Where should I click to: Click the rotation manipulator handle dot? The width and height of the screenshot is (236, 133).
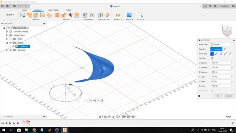click(x=70, y=85)
